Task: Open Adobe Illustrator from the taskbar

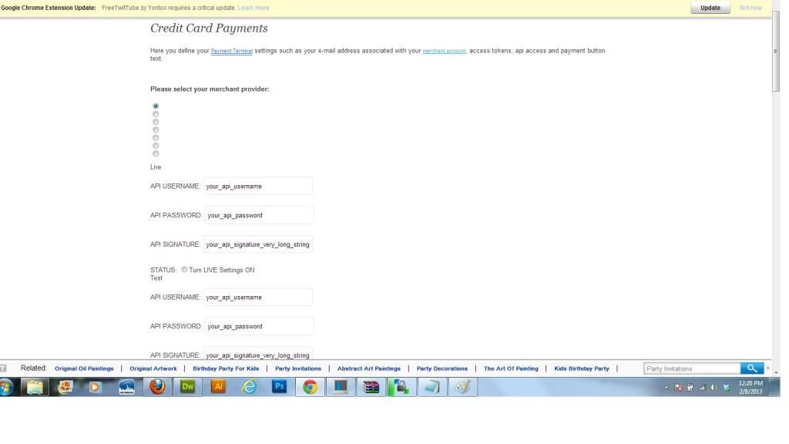Action: 218,387
